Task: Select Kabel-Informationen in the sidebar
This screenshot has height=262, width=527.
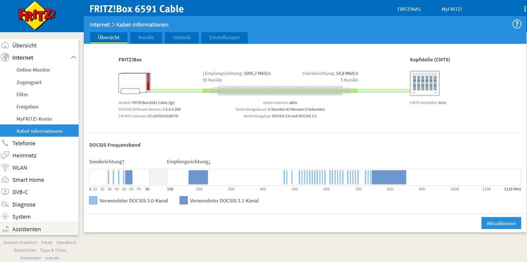Action: 39,131
